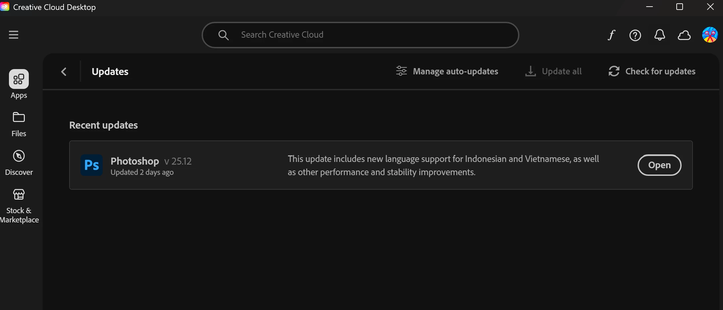Screen dimensions: 723x310
Task: Open Files in sidebar
Action: click(x=19, y=125)
